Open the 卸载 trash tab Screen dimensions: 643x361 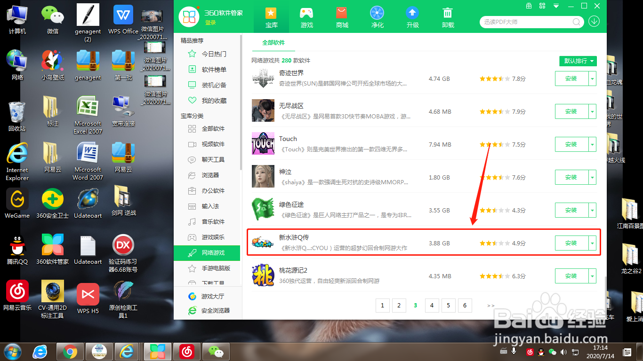tap(448, 17)
